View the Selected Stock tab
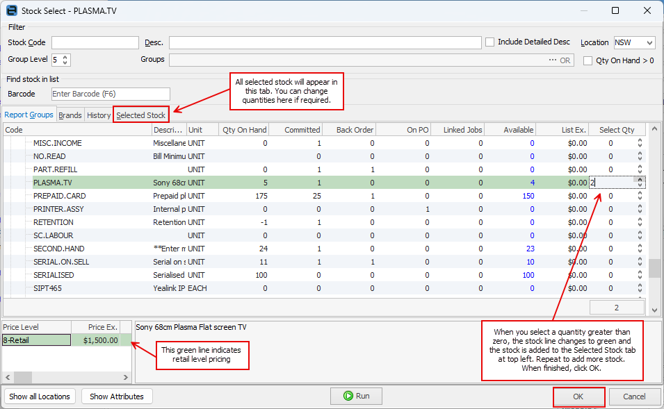The image size is (664, 409). (x=141, y=115)
